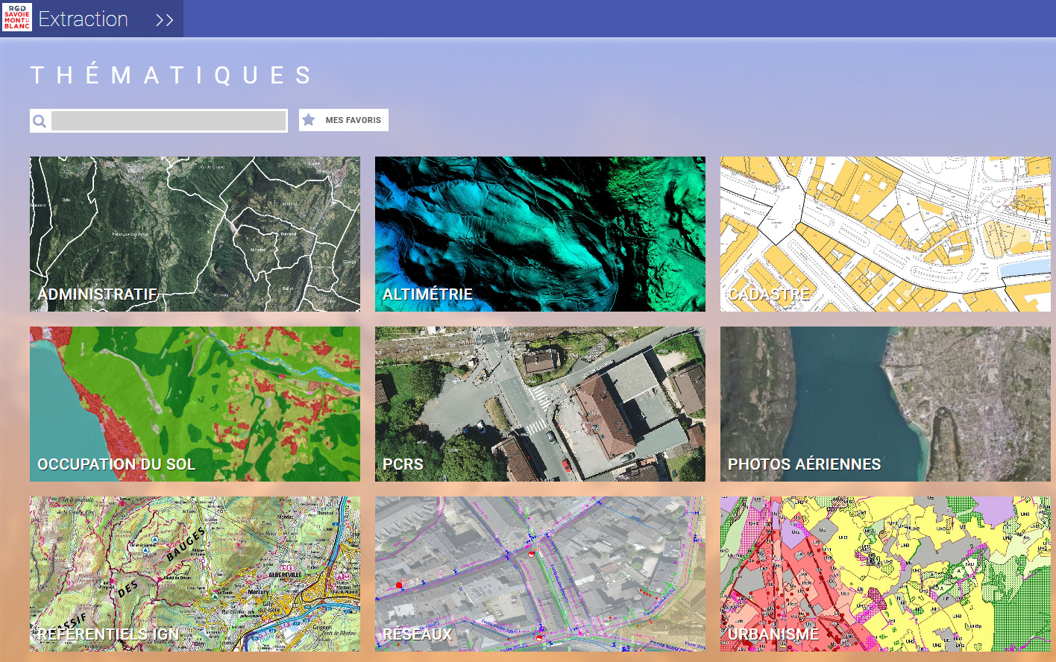Expand the double chevron next to Extraction
The width and height of the screenshot is (1056, 662).
[165, 20]
